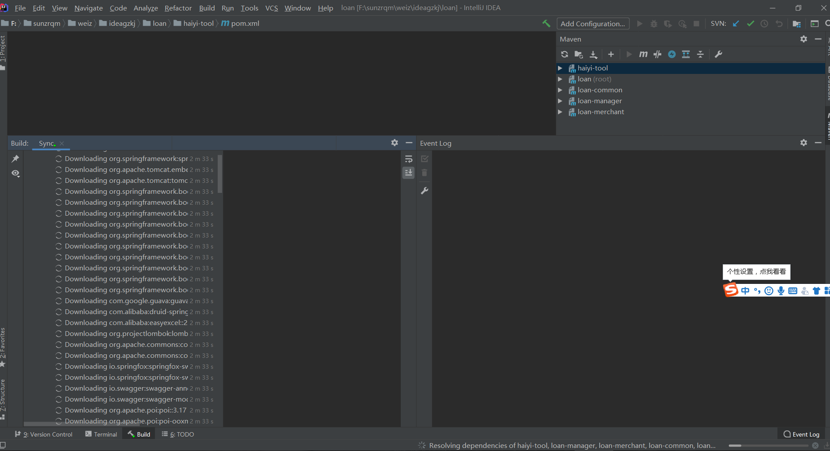Open Maven panel gear options

coord(804,39)
